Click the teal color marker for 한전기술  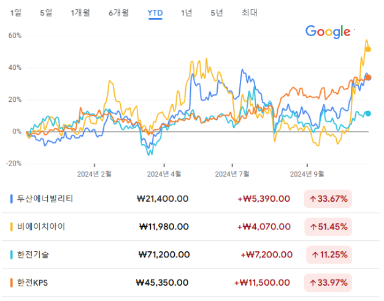click(x=11, y=255)
